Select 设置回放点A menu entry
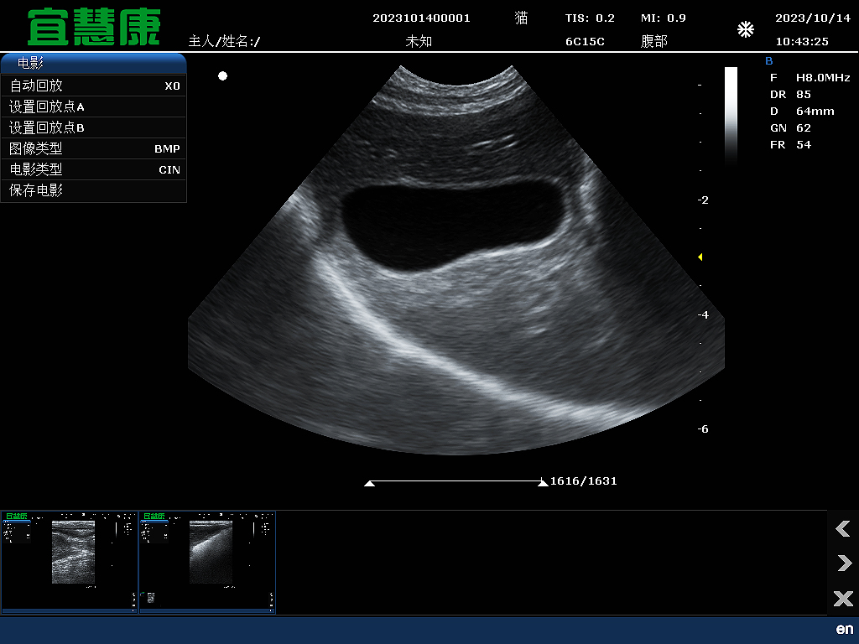Screen dimensions: 859x644 93,106
